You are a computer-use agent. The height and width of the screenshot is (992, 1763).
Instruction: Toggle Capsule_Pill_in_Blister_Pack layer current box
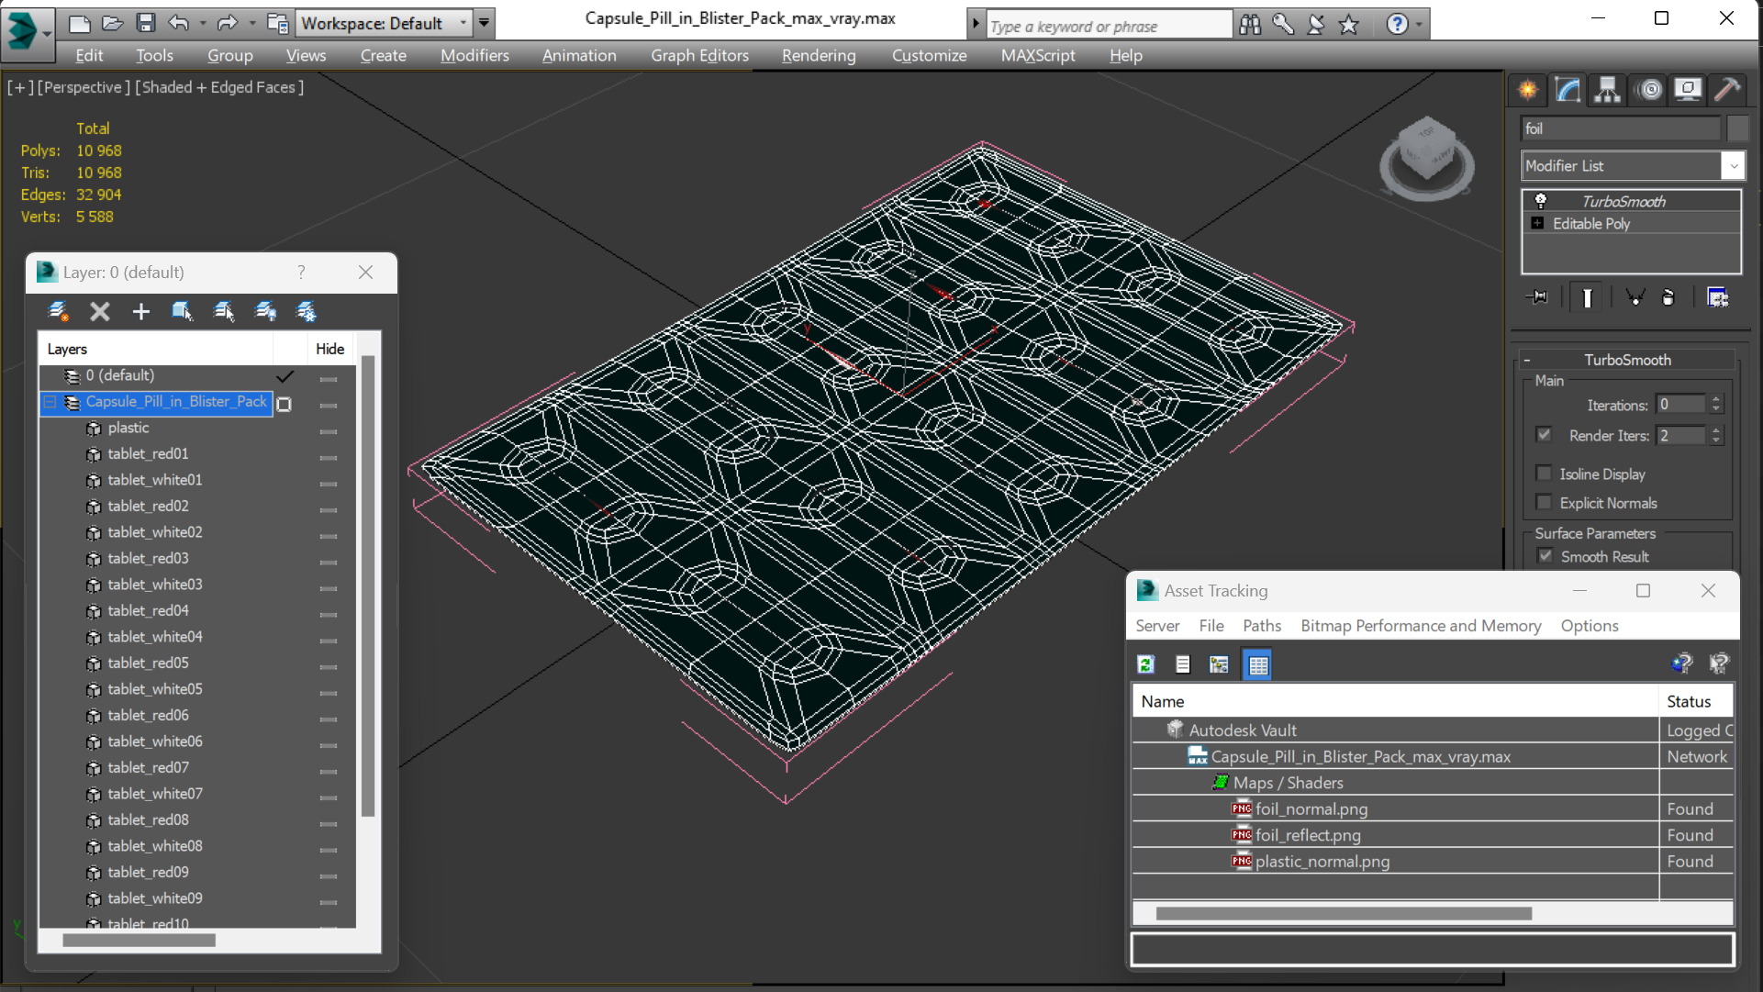tap(285, 404)
